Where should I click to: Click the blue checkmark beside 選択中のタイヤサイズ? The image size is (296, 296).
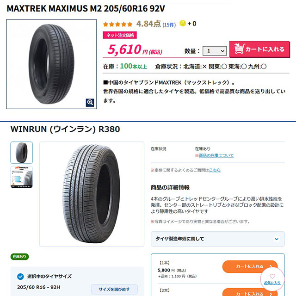click(x=20, y=277)
